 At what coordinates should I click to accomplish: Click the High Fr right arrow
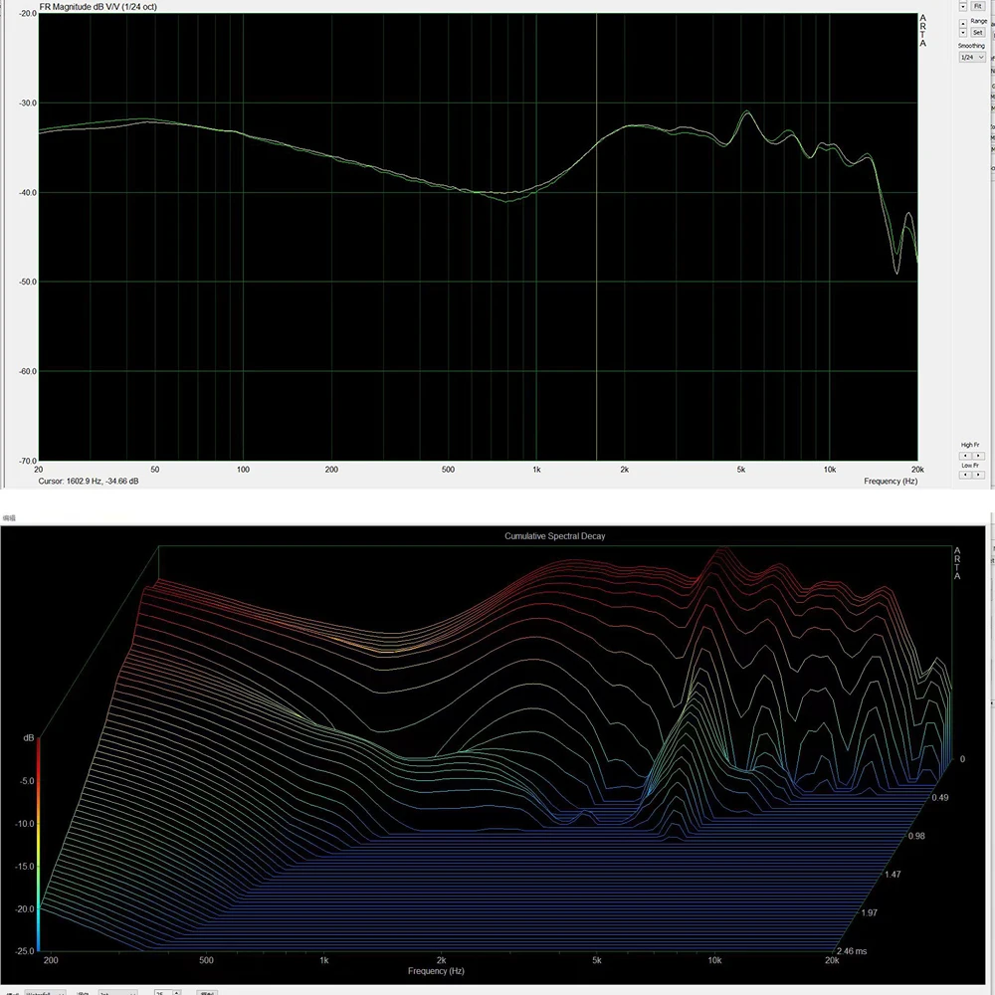point(978,456)
